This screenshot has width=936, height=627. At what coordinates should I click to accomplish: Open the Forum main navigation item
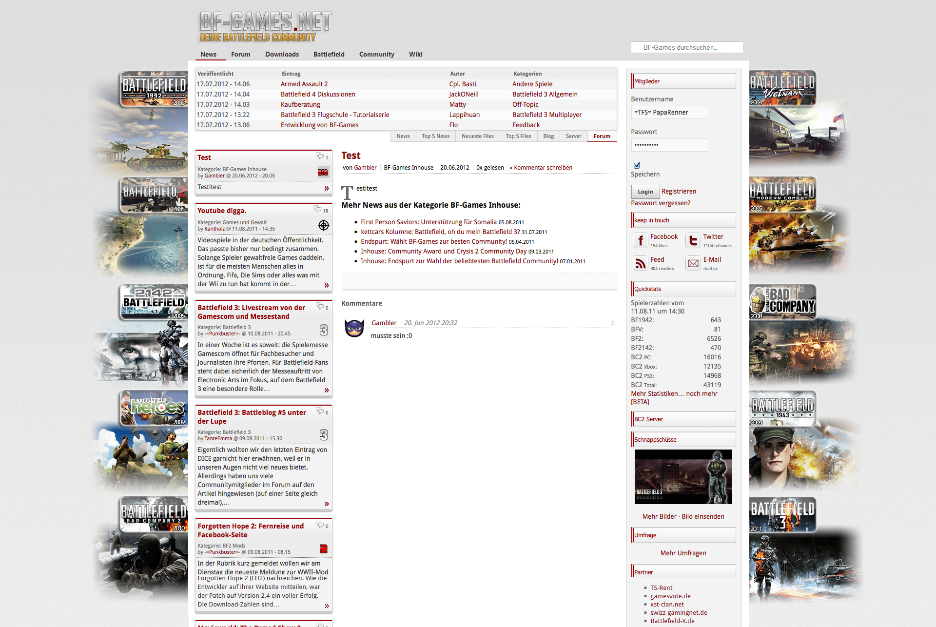(241, 54)
